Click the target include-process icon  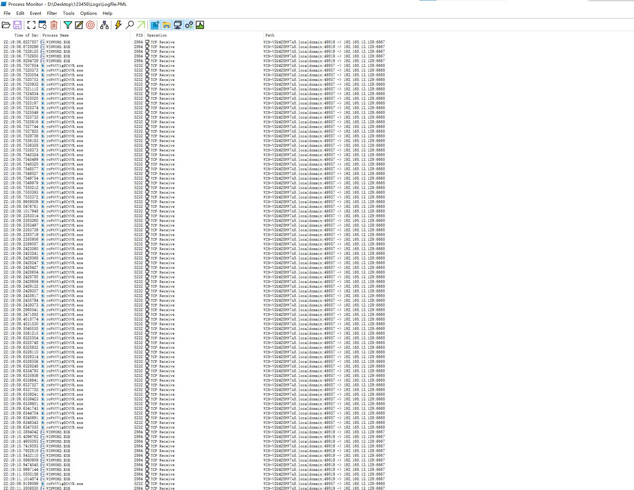[x=90, y=25]
